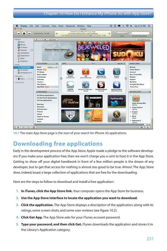Click the fast-forward next track button
Image resolution: width=167 pixels, height=251 pixels.
pyautogui.click(x=30, y=34)
